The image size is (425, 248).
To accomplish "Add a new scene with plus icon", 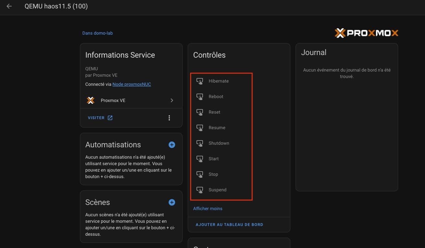I will pyautogui.click(x=172, y=202).
